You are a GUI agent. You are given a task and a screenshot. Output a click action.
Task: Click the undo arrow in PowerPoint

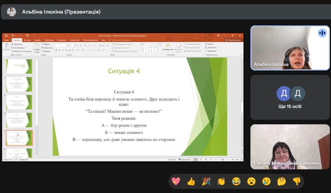13,36
